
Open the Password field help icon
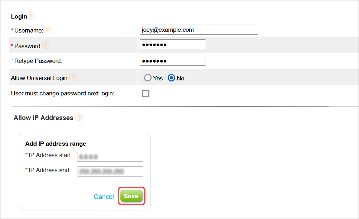point(46,45)
